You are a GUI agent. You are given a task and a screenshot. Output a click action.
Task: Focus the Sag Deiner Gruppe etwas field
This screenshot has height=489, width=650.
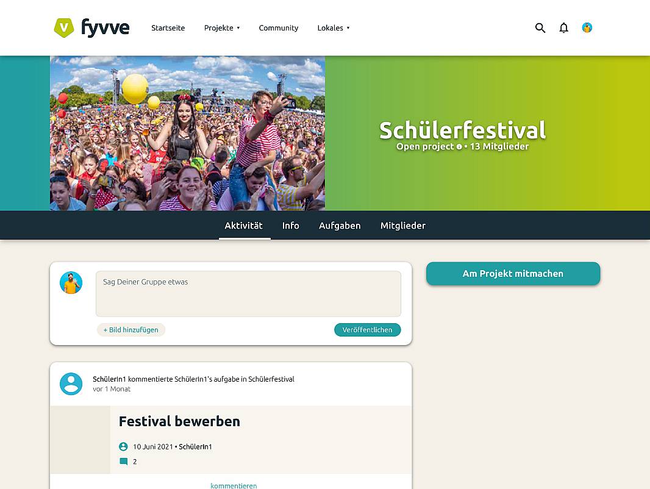(248, 294)
